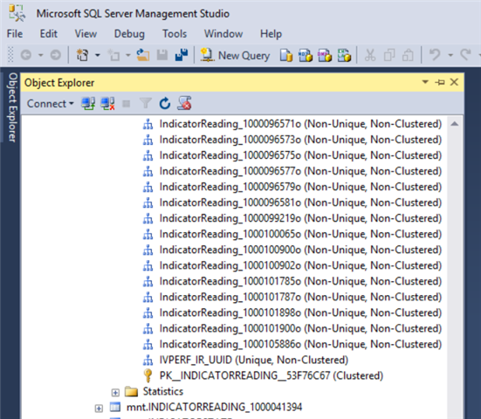
Task: Click the Redo arrow icon
Action: pos(465,55)
